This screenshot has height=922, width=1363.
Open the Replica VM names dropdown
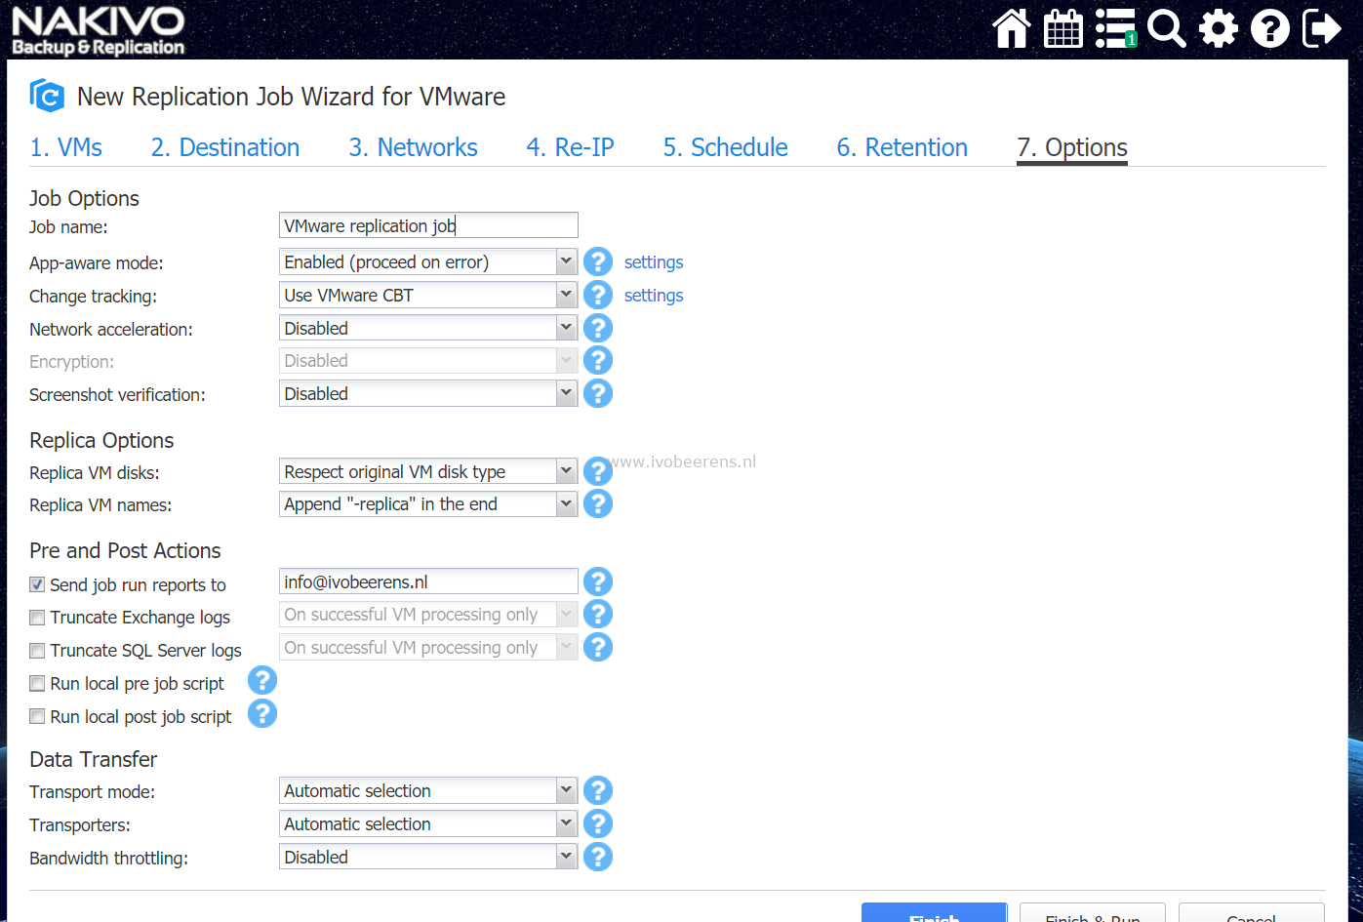tap(428, 503)
